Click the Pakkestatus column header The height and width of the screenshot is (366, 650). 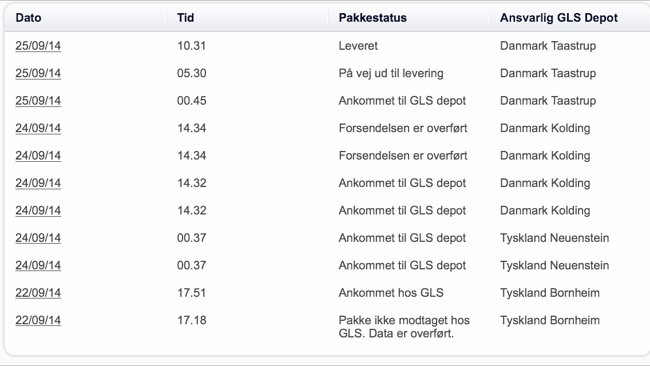click(372, 18)
